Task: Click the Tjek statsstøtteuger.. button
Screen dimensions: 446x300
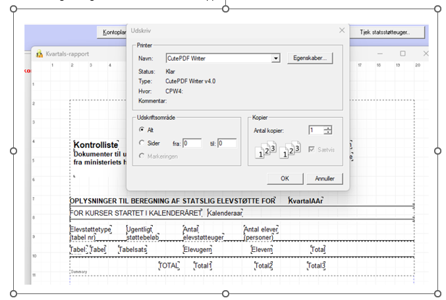Action: pos(387,32)
